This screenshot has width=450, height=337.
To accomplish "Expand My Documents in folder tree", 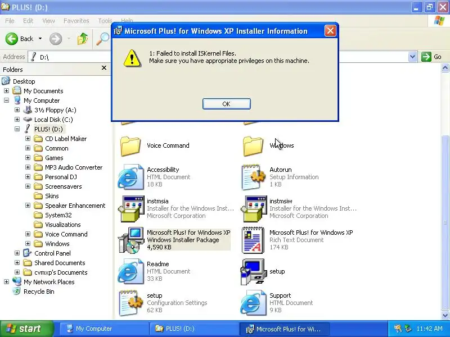I will coord(6,91).
